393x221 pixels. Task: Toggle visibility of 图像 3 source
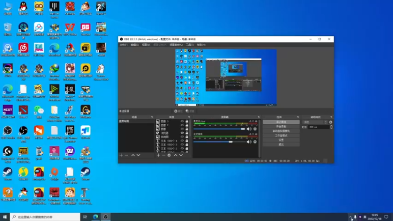[x=182, y=121]
